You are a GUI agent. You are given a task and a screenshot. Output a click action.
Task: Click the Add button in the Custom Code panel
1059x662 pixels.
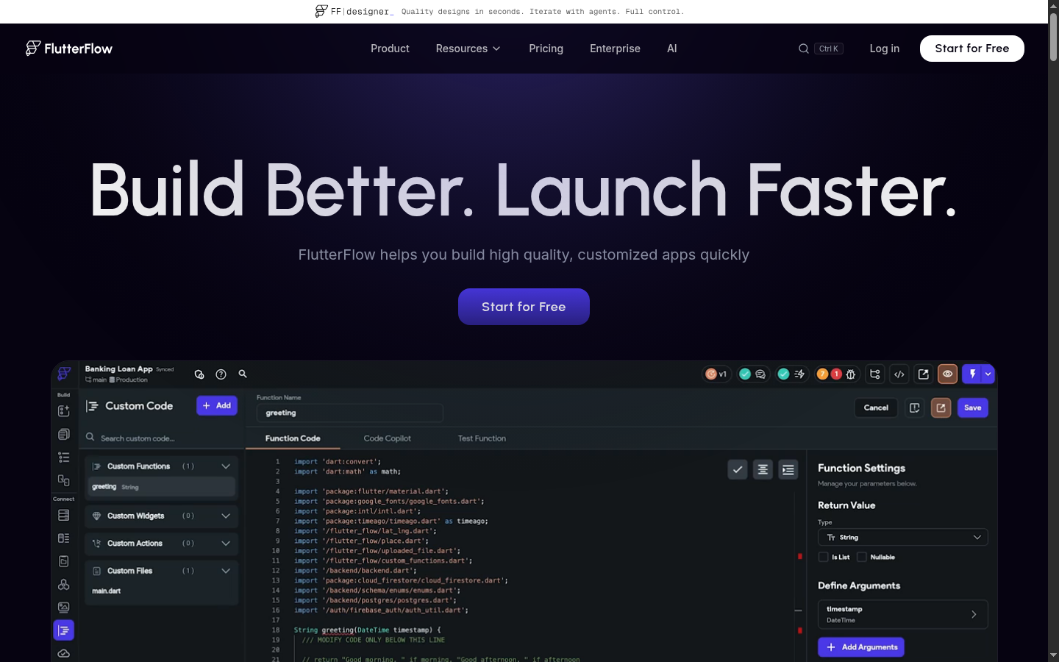coord(217,405)
